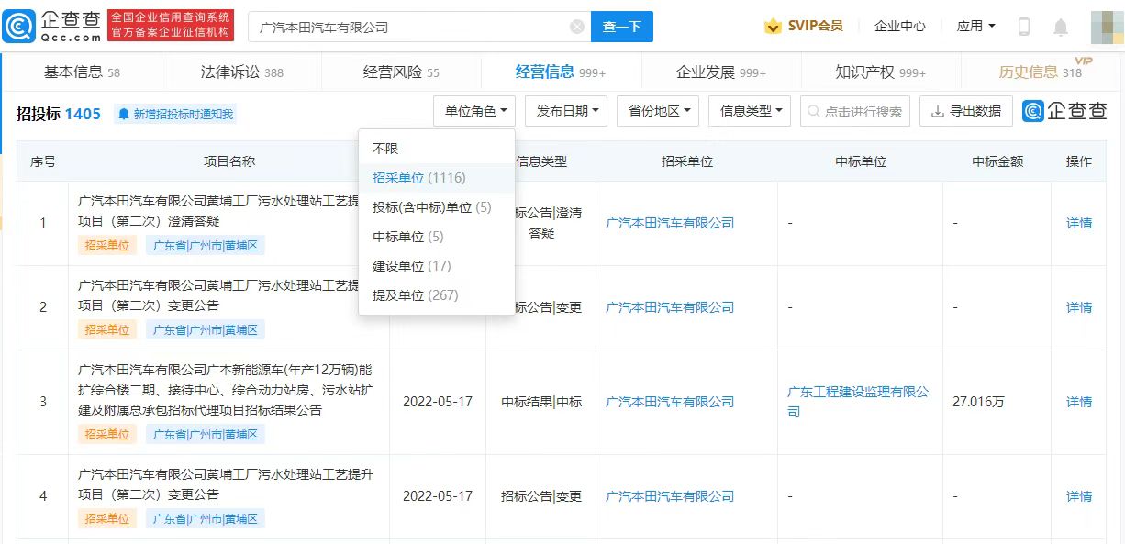This screenshot has width=1125, height=544.
Task: Open 广汽本田汽车有限公司 link in row 1
Action: (x=670, y=223)
